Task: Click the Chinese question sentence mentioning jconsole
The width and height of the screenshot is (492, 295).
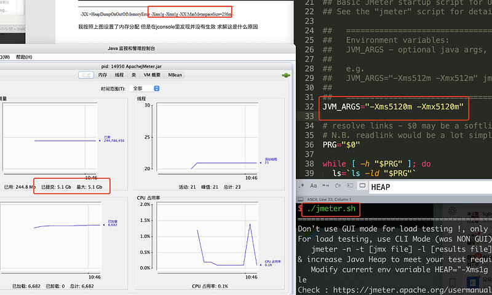Action: click(168, 26)
